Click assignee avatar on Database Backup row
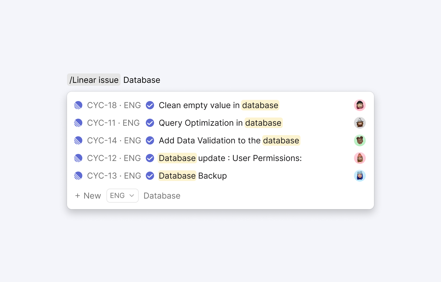 [360, 176]
